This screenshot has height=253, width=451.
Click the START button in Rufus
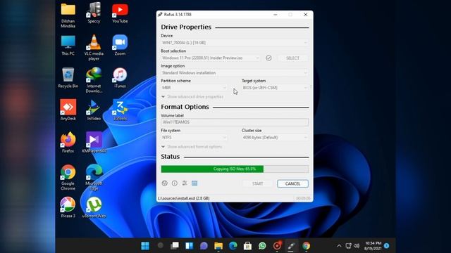(257, 183)
